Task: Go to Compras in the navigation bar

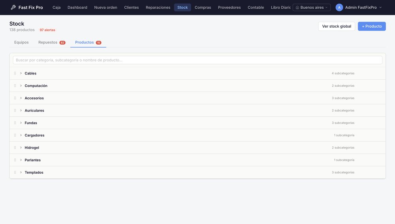Action: pyautogui.click(x=203, y=8)
